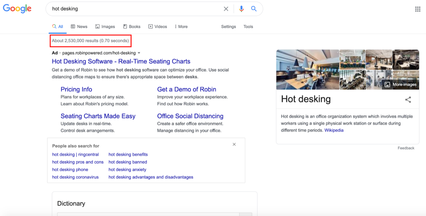Click pages.robinpowered.com/hot-desking ad URL
This screenshot has width=426, height=216.
(x=99, y=53)
